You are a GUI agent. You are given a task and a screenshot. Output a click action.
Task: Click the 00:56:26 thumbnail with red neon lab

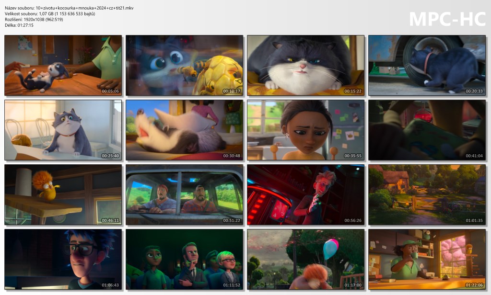306,194
